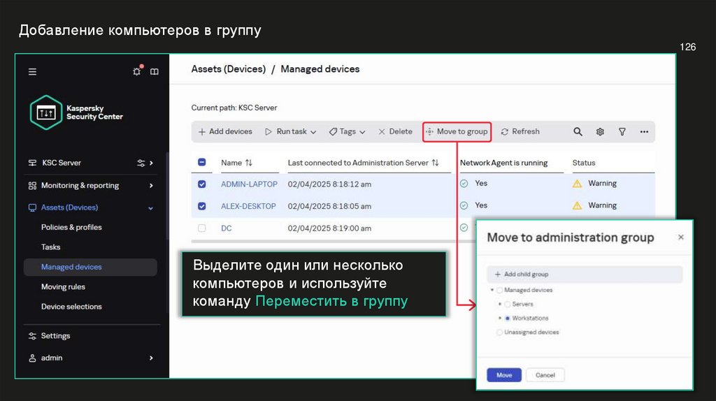Image resolution: width=716 pixels, height=401 pixels.
Task: Collapse Managed devices tree node
Action: 492,290
